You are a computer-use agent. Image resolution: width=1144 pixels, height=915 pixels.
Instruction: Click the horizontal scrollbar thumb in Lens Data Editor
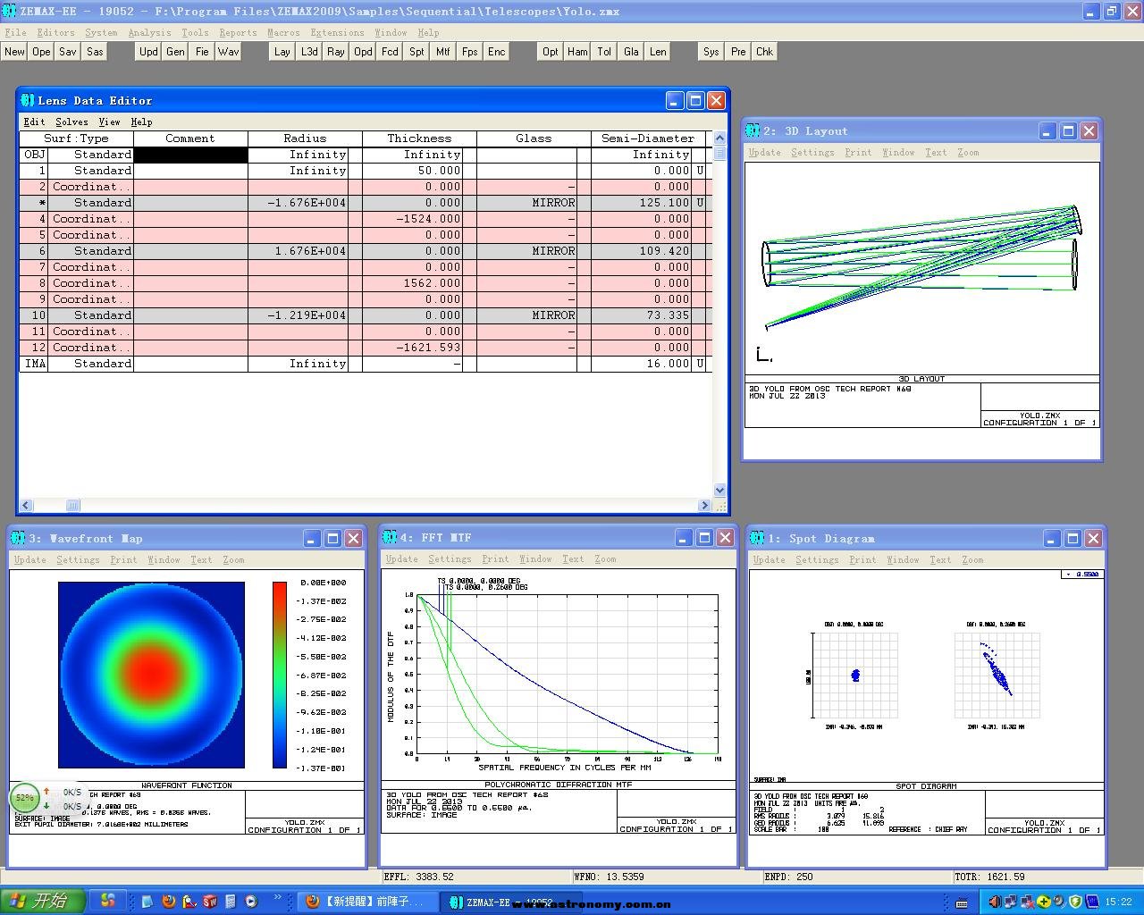pyautogui.click(x=72, y=506)
